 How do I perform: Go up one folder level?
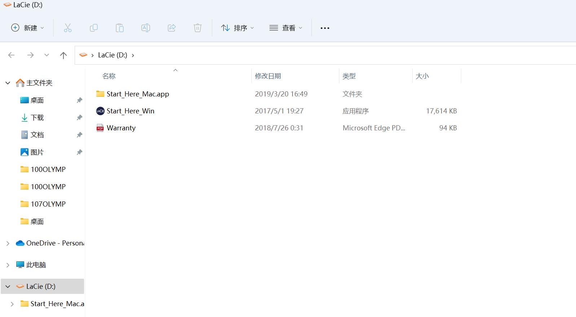point(63,55)
